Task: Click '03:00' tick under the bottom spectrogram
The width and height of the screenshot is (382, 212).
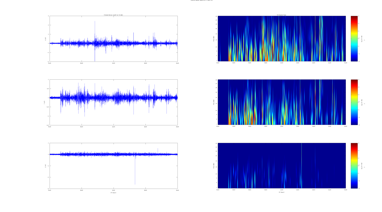Action: pos(234,190)
